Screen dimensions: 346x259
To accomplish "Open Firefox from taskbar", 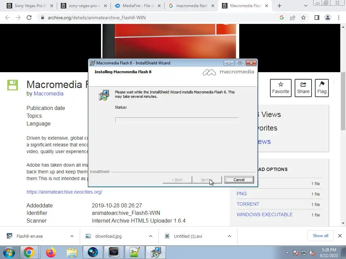I will tap(51, 252).
